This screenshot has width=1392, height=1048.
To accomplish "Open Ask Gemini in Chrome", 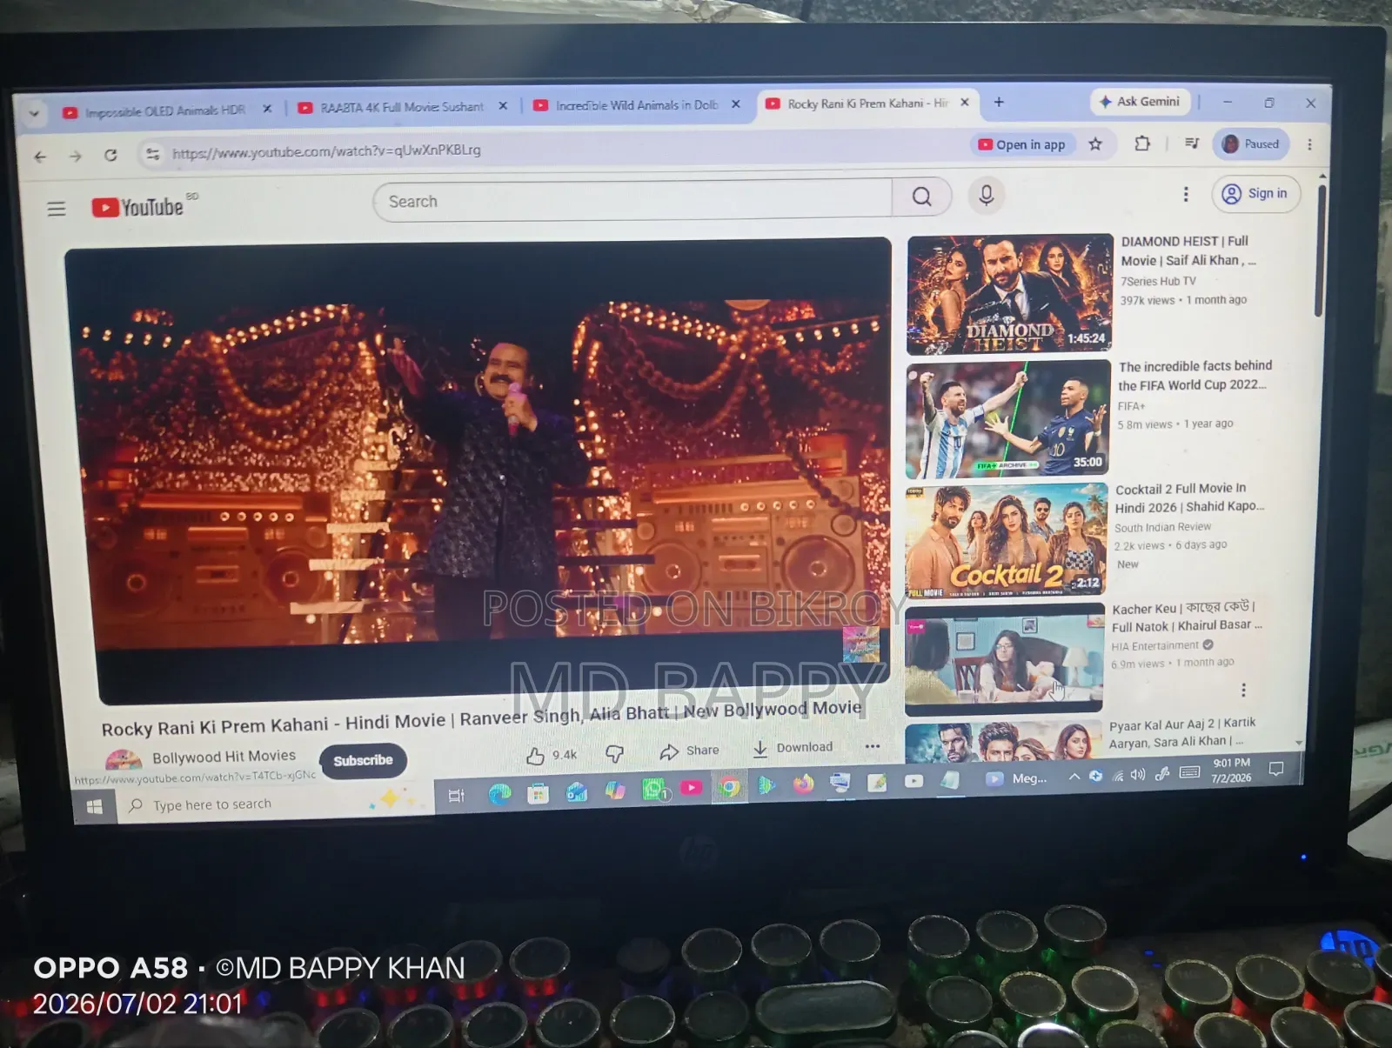I will pos(1140,102).
